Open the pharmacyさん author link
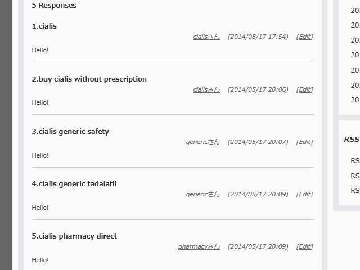 [x=199, y=246]
